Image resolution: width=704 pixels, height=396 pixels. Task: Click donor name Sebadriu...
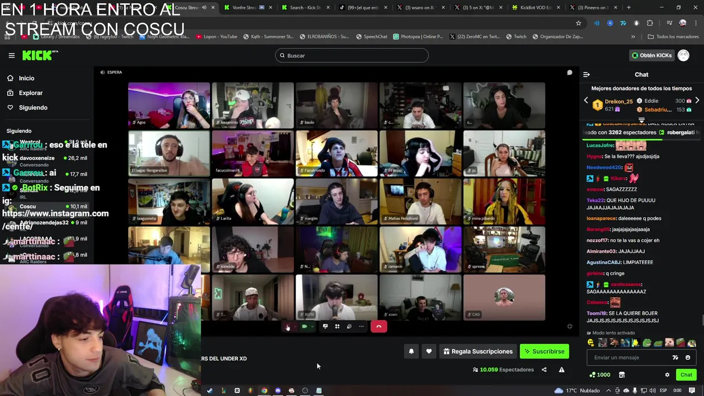pos(658,110)
